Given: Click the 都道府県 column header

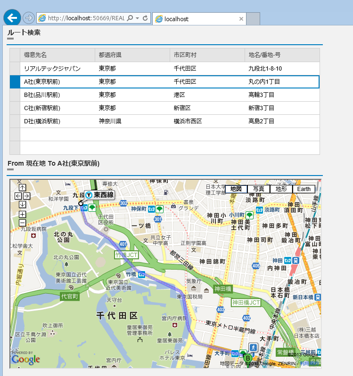Looking at the screenshot, I should click(132, 55).
